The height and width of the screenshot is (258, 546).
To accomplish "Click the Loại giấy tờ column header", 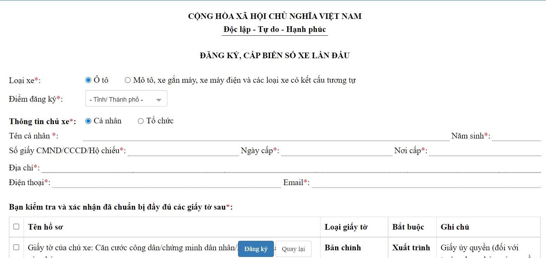I will pyautogui.click(x=346, y=227).
